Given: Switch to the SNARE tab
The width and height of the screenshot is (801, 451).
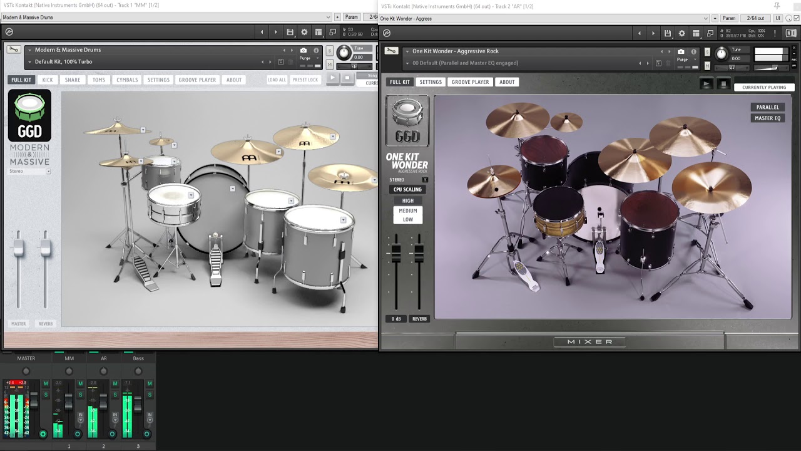Looking at the screenshot, I should 73,80.
